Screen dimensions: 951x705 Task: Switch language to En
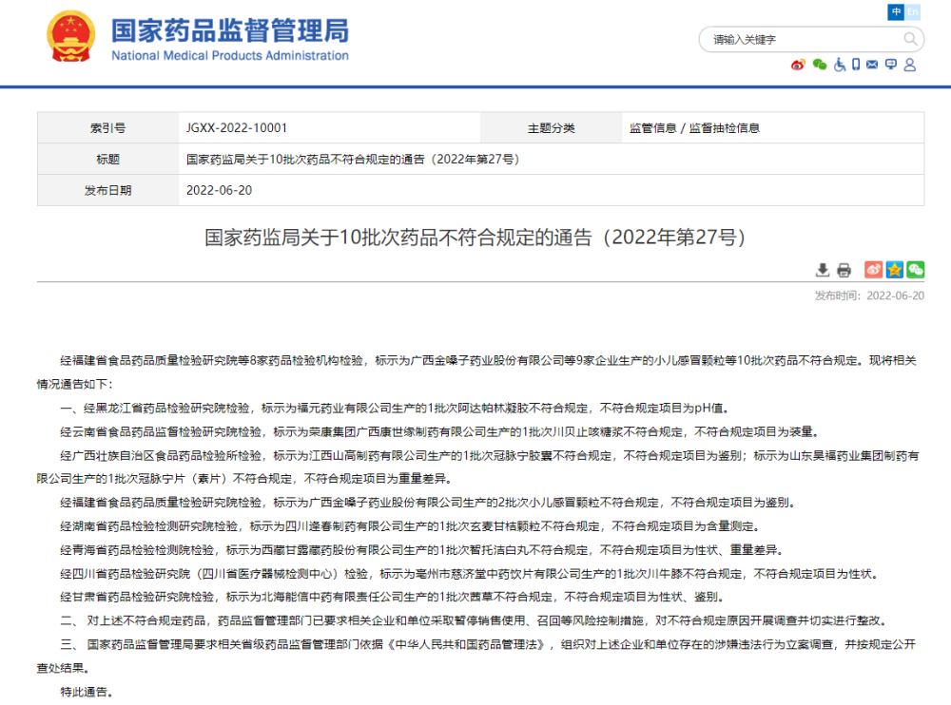(913, 11)
